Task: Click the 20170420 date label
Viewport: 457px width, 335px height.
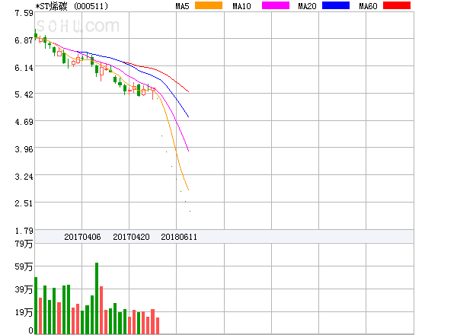Action: tap(131, 237)
